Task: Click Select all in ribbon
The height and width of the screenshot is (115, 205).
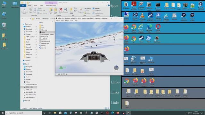Action: pos(96,8)
